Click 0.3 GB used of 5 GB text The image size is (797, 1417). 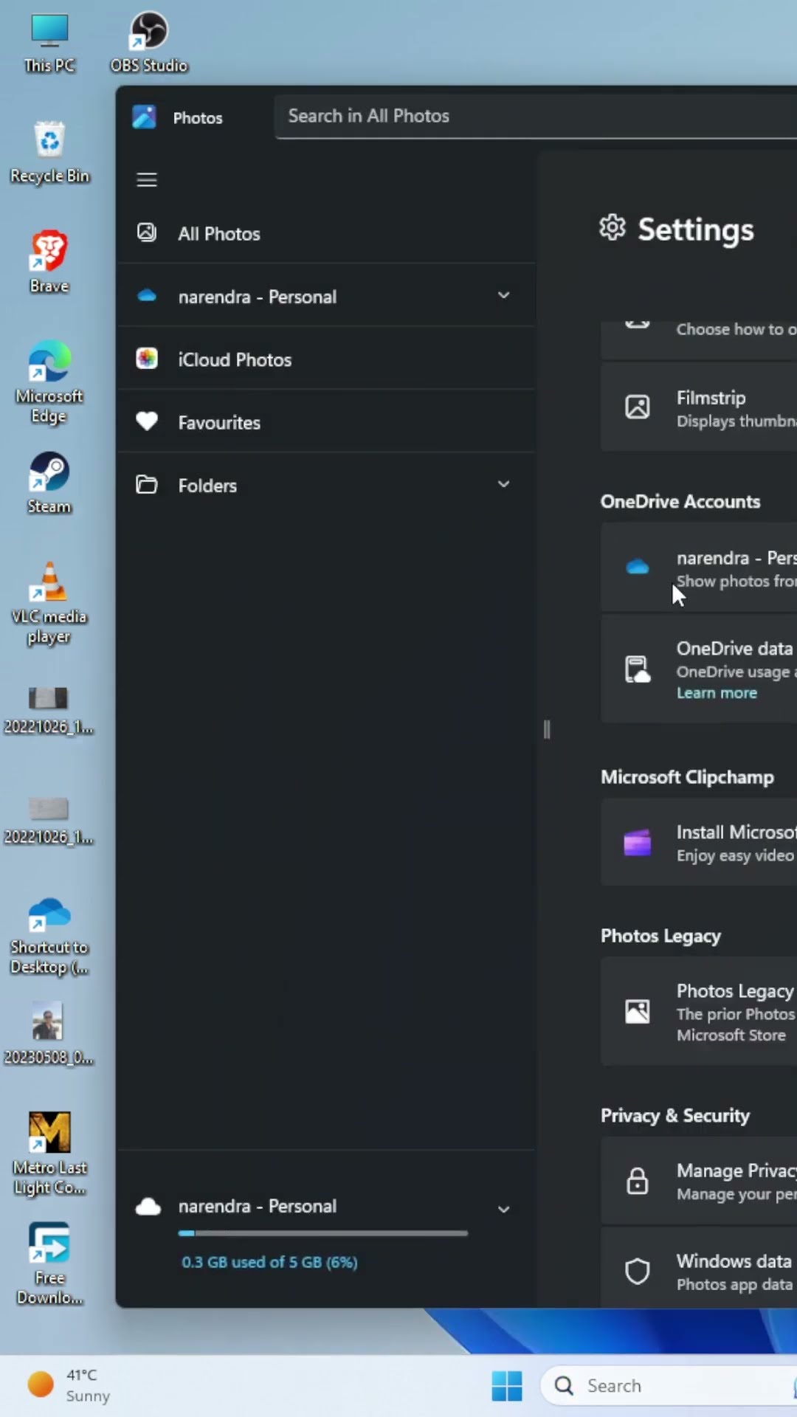tap(269, 1262)
